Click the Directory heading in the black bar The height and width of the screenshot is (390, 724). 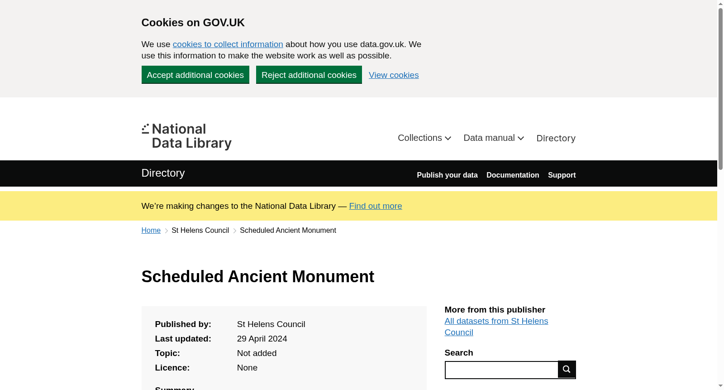click(x=163, y=173)
